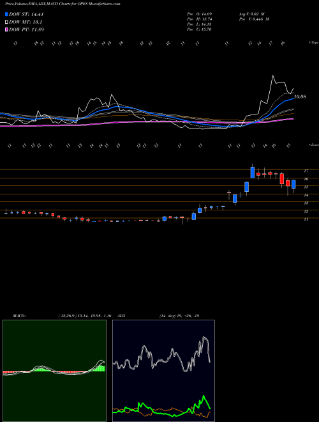319x422 pixels.
Task: Click the 10.08 label on the EMA chart
Action: point(300,97)
